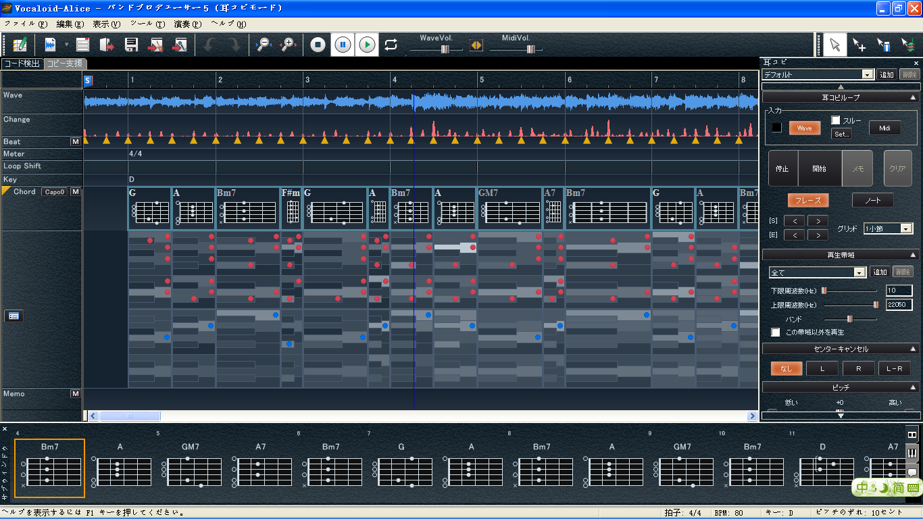
Task: Toggle the loop playback icon
Action: (391, 45)
